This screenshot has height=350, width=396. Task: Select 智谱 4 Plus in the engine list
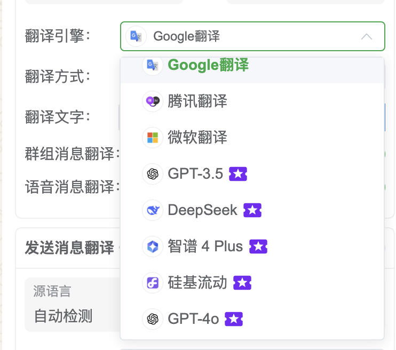tap(252, 246)
